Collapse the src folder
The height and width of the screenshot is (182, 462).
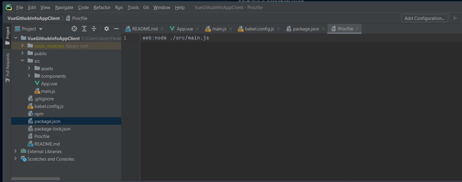coord(22,61)
